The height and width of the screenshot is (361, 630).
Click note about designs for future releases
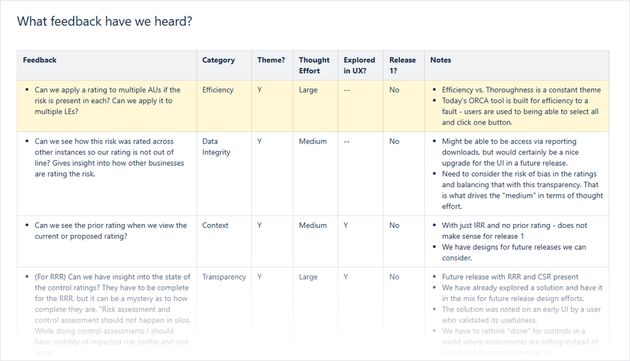click(x=514, y=252)
